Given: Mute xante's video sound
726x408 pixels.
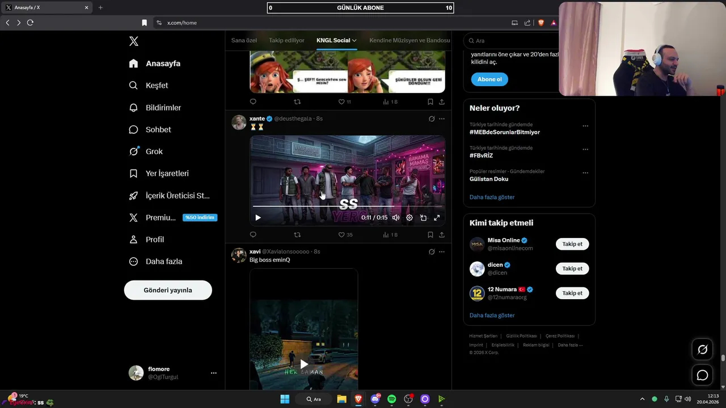Looking at the screenshot, I should point(396,218).
